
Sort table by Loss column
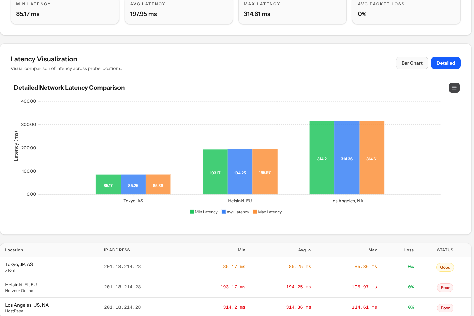point(409,250)
